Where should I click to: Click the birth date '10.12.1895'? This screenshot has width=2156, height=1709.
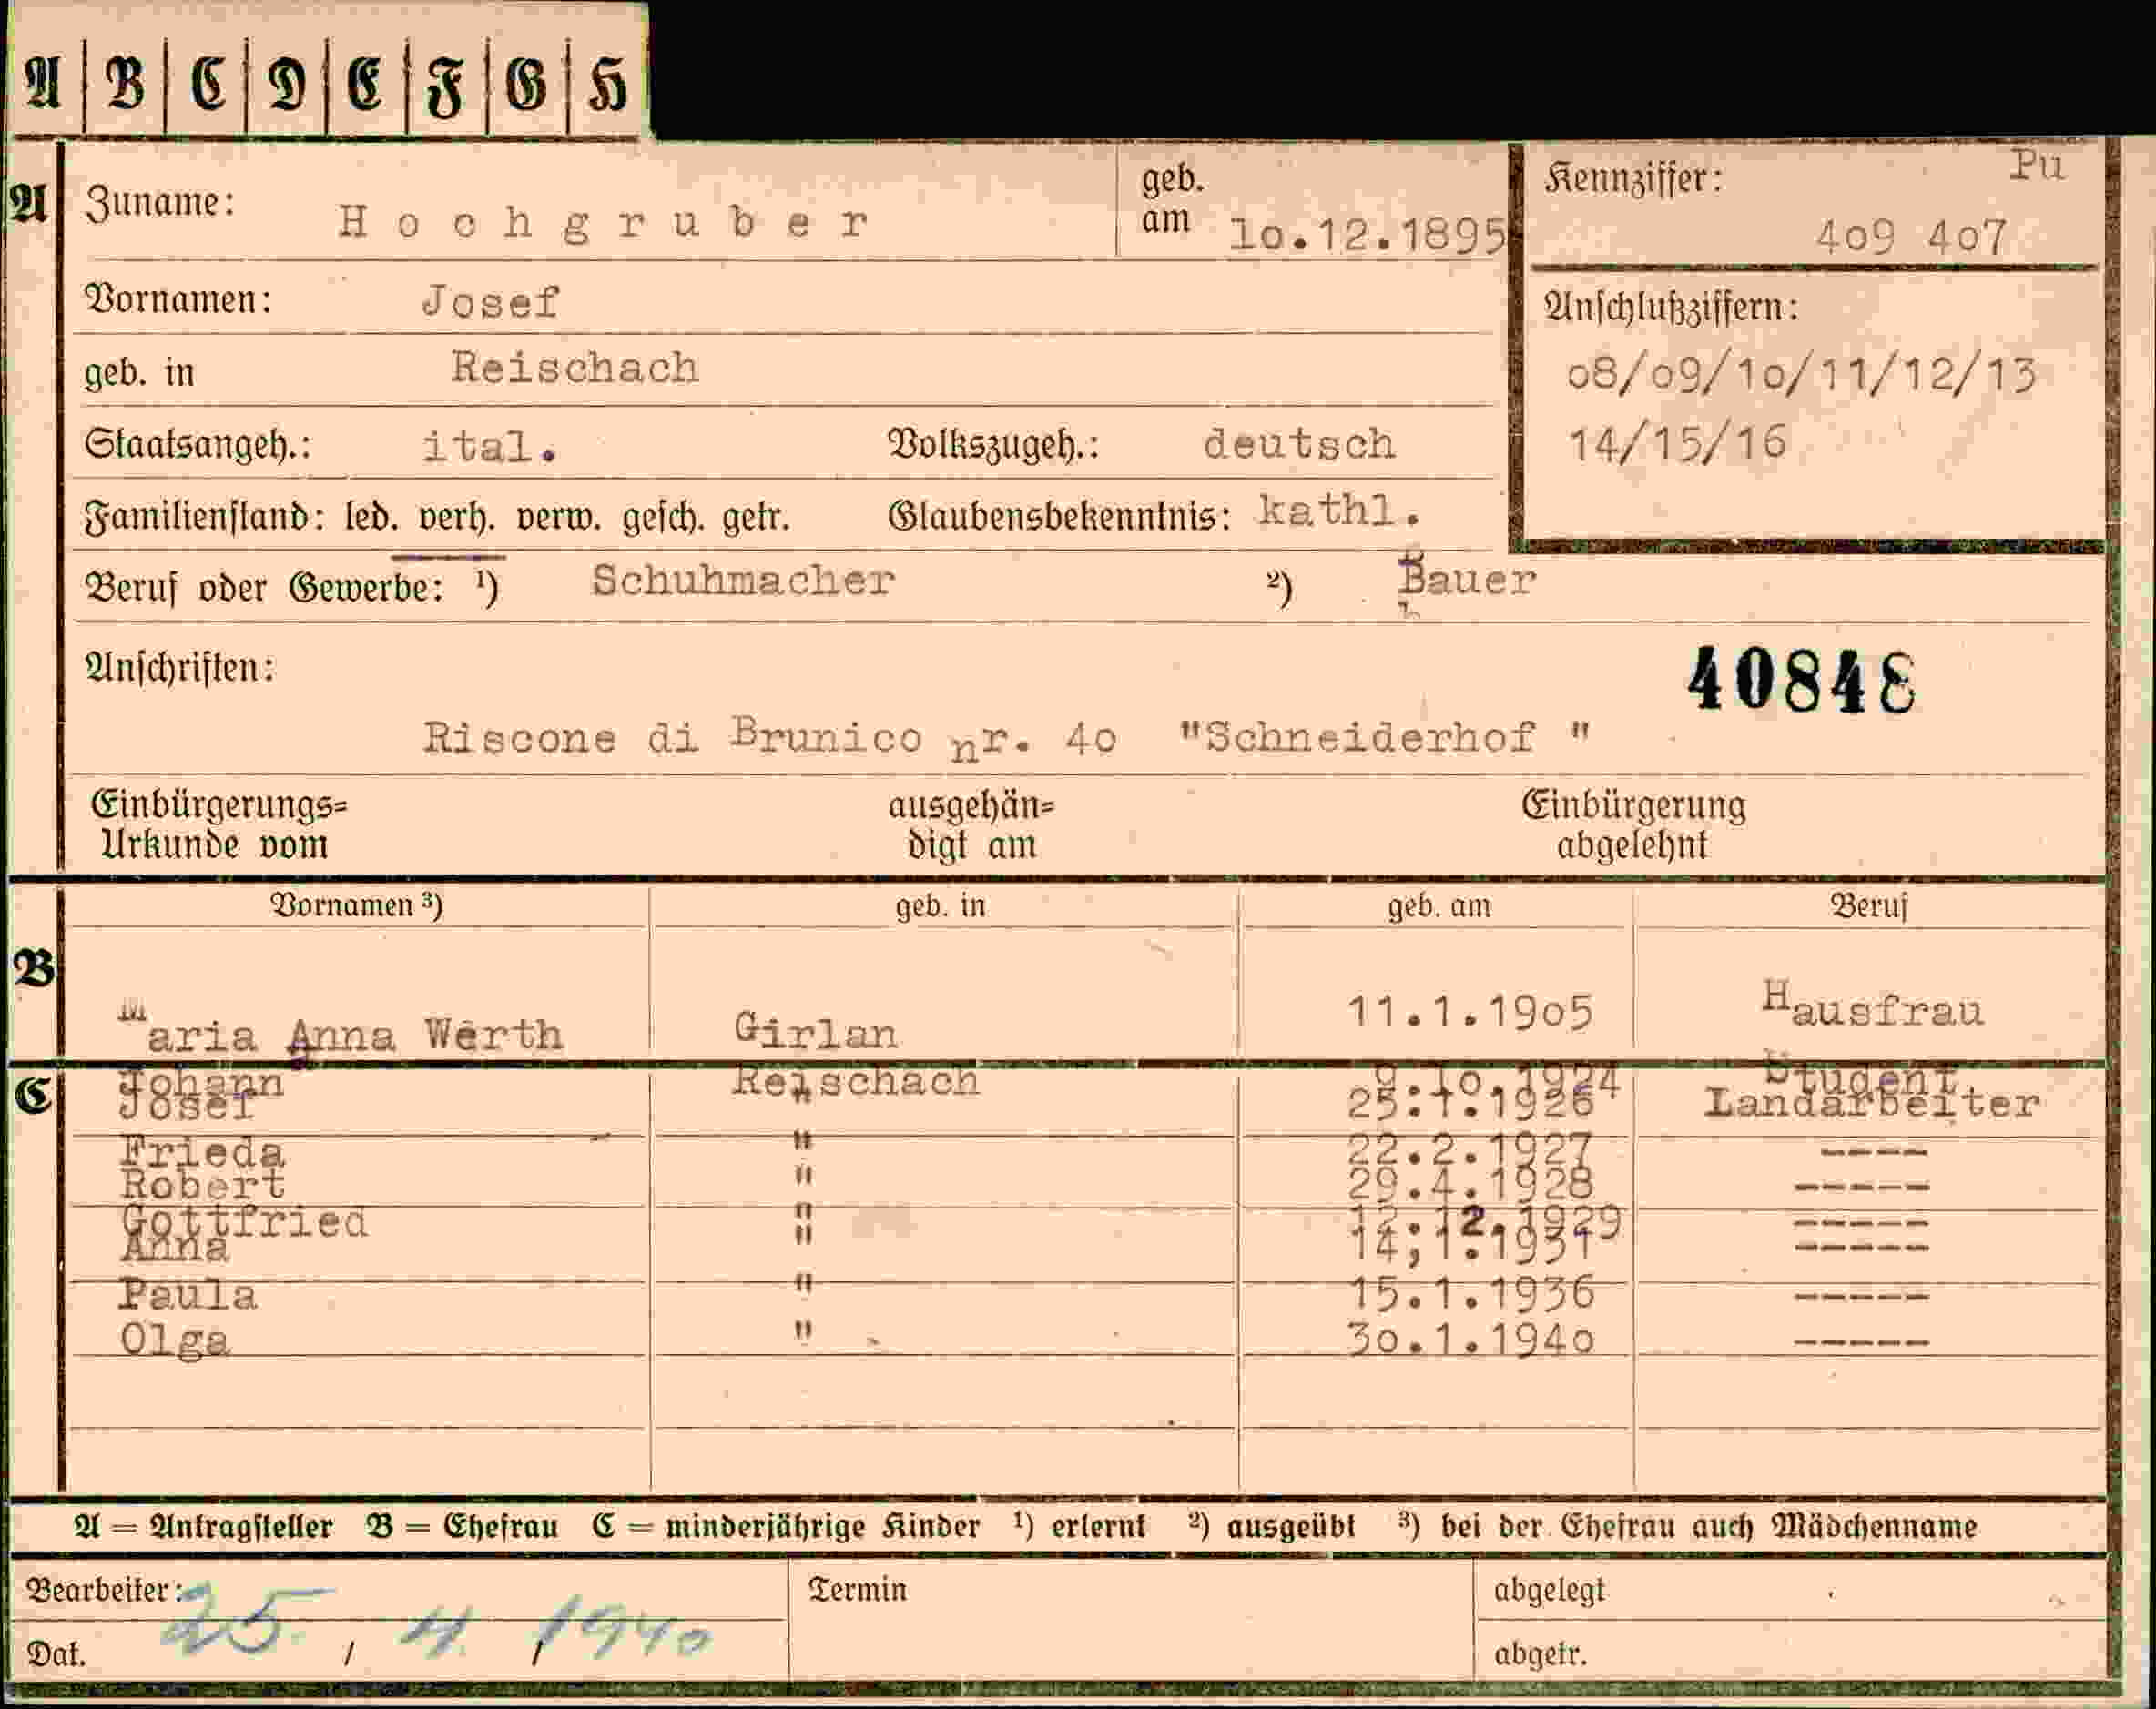coord(1367,236)
